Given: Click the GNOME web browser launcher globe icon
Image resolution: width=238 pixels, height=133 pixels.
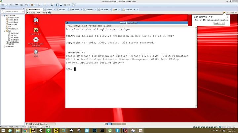Looking at the screenshot, I should click(x=49, y=13).
